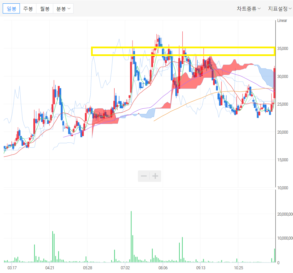This screenshot has width=293, height=273.
Task: Switch to the 주봉 weekly tab
Action: 28,8
